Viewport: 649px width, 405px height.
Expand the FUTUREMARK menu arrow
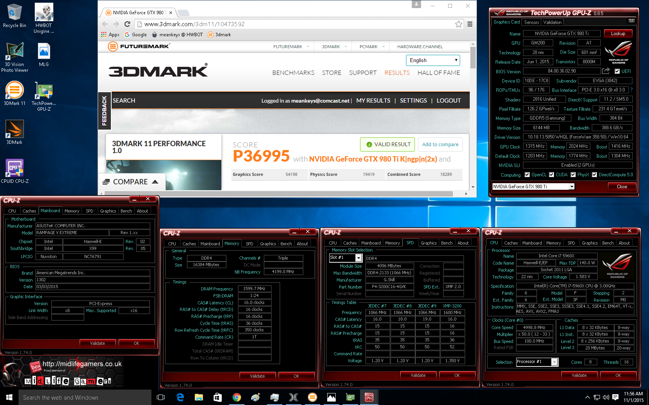coord(308,47)
